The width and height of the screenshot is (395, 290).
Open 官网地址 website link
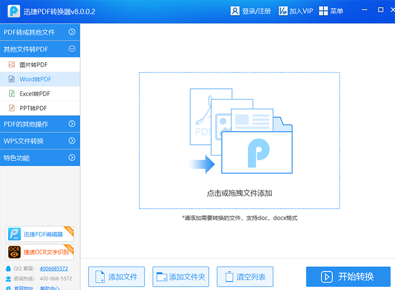point(24,288)
